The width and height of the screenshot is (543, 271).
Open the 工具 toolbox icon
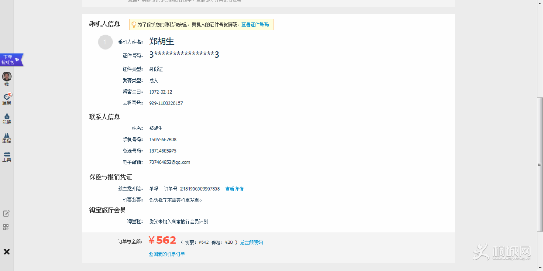[x=7, y=155]
